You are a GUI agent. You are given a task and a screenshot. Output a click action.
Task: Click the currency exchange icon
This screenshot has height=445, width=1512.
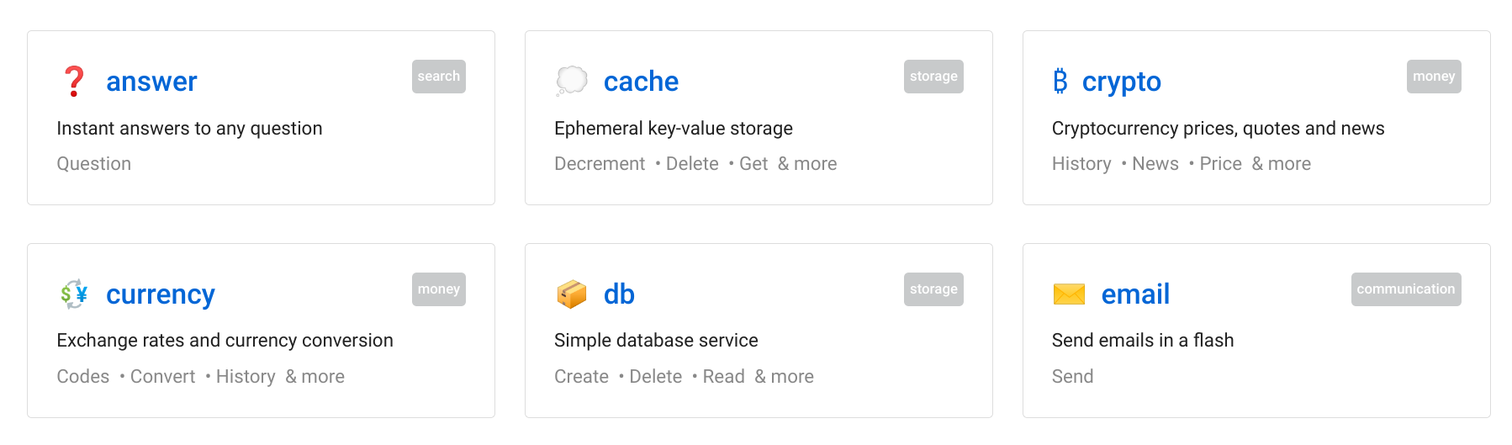pos(74,294)
